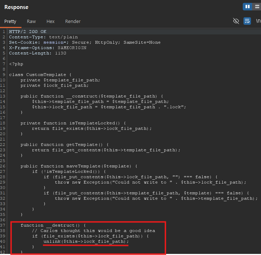Click line number 37 in gutter
This screenshot has height=255, width=261.
(x=4, y=225)
